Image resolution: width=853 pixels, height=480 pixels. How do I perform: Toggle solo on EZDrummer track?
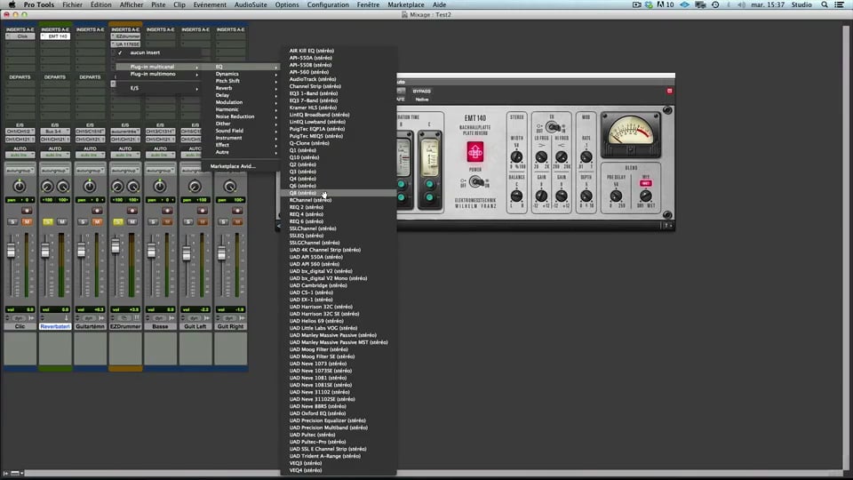[x=118, y=221]
